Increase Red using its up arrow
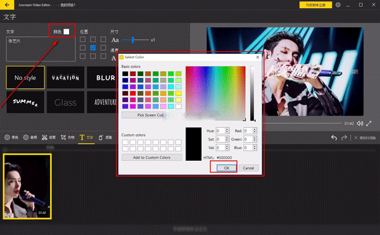The image size is (380, 235). point(255,129)
